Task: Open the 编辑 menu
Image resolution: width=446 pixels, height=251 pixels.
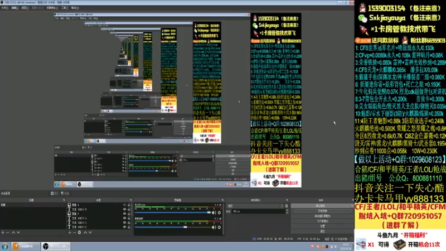Action: pyautogui.click(x=15, y=8)
